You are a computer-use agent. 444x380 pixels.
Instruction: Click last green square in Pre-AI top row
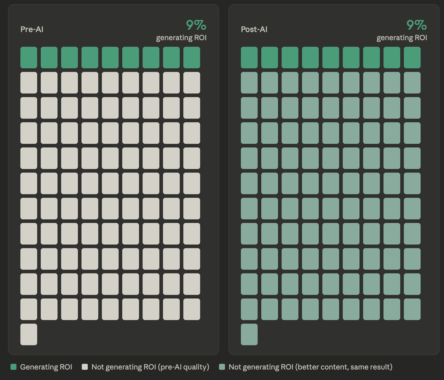click(x=192, y=57)
